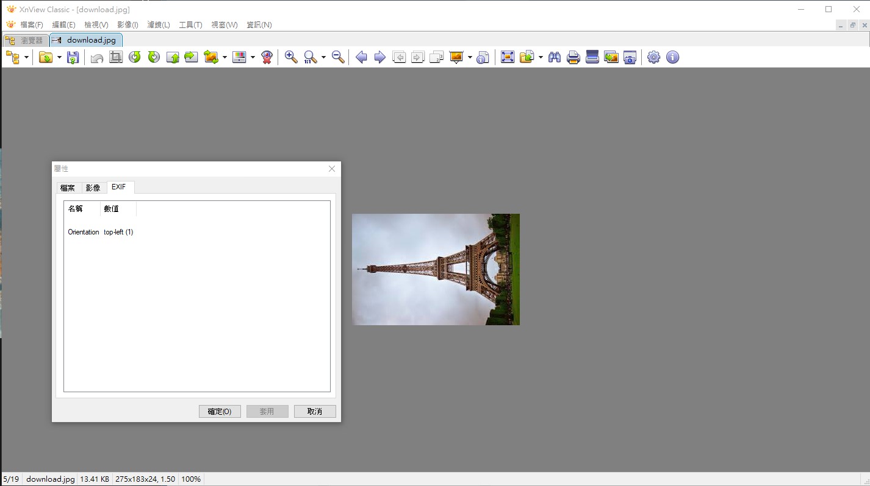Click the About info circle icon

672,57
